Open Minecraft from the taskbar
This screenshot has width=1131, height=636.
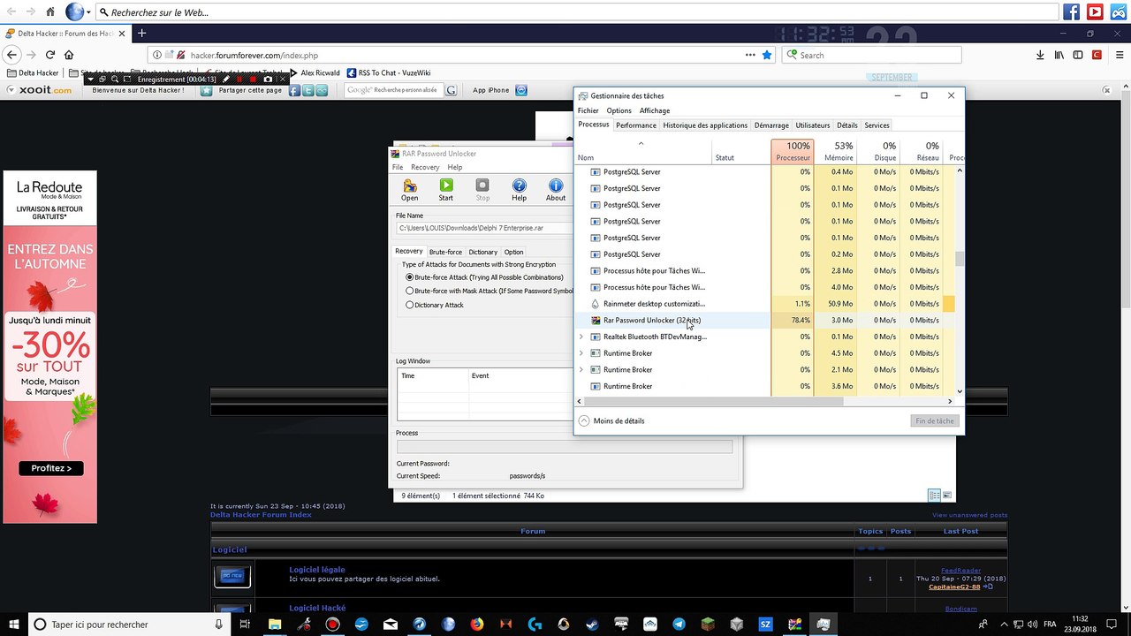pos(709,625)
